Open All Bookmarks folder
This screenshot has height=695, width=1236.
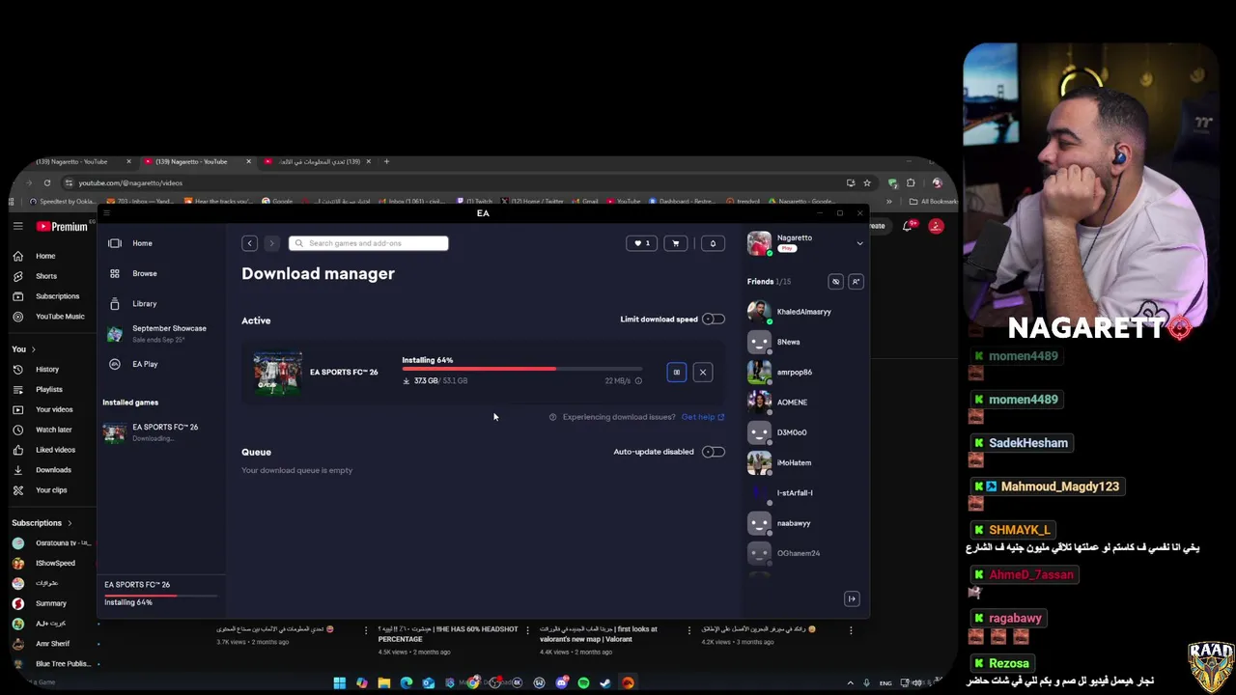(x=933, y=202)
